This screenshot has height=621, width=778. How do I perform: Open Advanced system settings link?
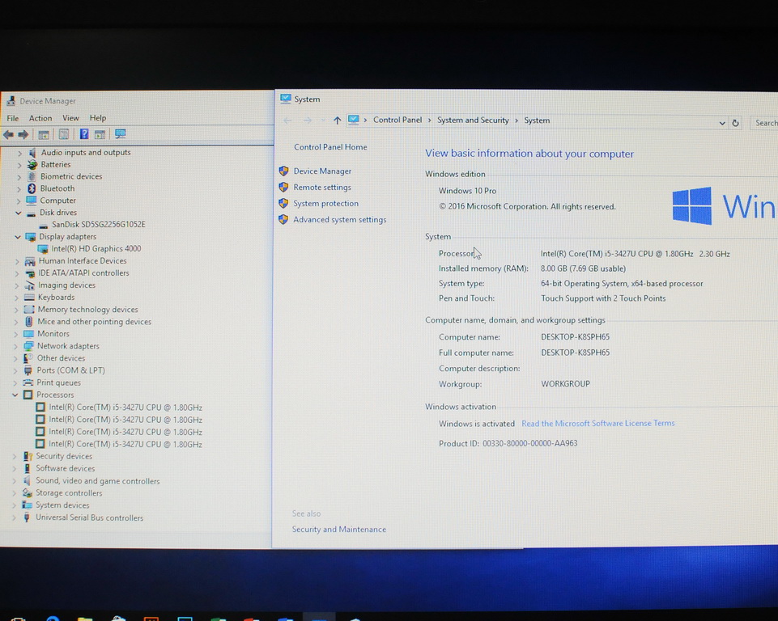tap(339, 220)
